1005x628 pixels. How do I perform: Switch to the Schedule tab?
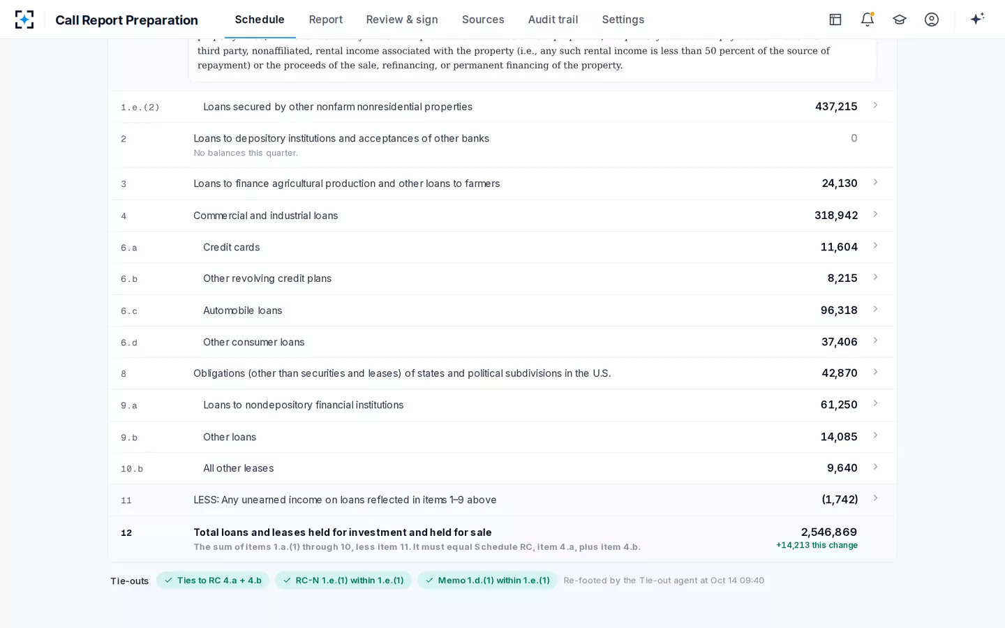[x=260, y=20]
